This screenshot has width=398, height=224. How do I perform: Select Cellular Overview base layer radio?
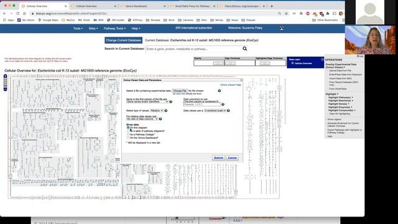tap(292, 63)
